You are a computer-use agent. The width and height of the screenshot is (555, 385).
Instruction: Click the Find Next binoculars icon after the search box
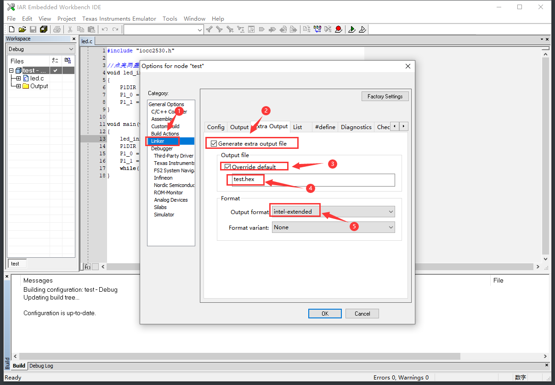pos(209,29)
